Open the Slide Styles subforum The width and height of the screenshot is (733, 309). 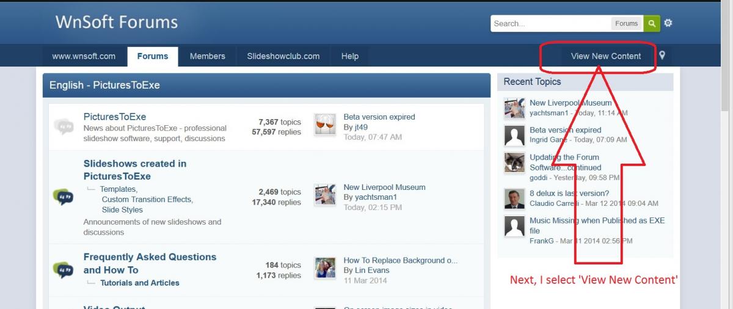tap(122, 210)
